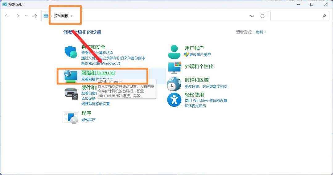
Task: Click the Network and Internet globe icon
Action: (x=71, y=76)
